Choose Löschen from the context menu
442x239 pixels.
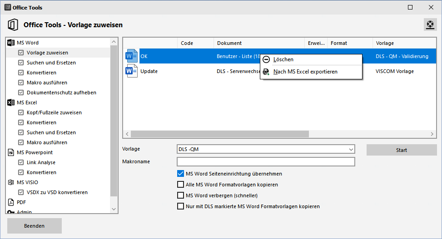(311, 59)
